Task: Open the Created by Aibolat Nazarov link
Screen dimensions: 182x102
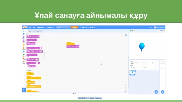Action: [90, 98]
